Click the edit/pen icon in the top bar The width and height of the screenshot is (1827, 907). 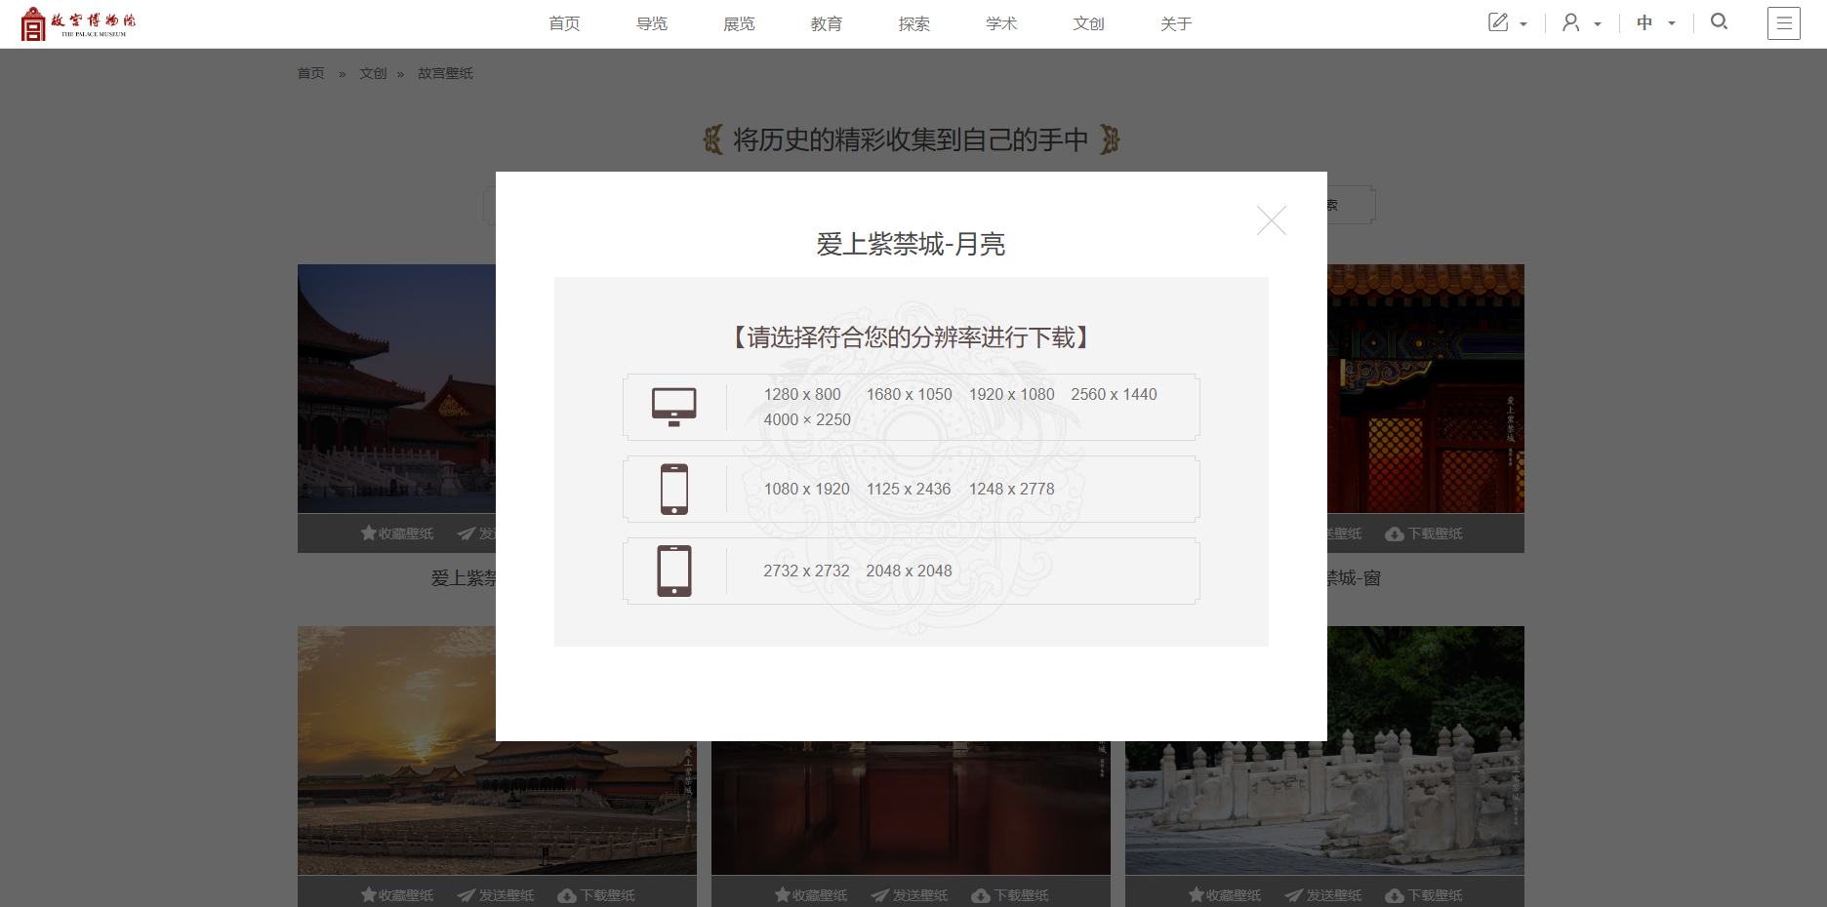click(x=1499, y=20)
